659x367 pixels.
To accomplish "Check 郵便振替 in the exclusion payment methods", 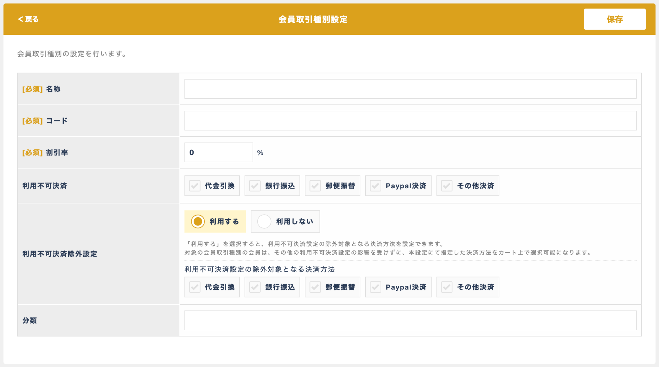I will (x=315, y=287).
